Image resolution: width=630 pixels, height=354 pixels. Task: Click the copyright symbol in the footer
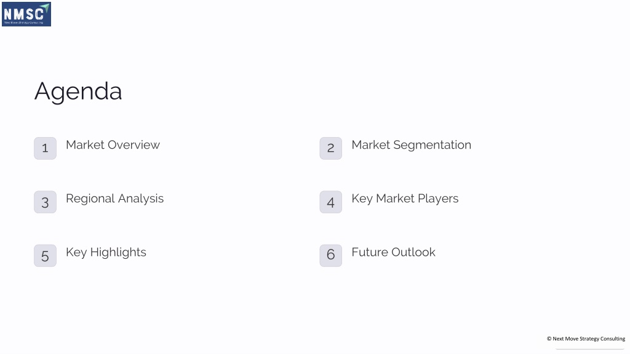click(x=549, y=339)
